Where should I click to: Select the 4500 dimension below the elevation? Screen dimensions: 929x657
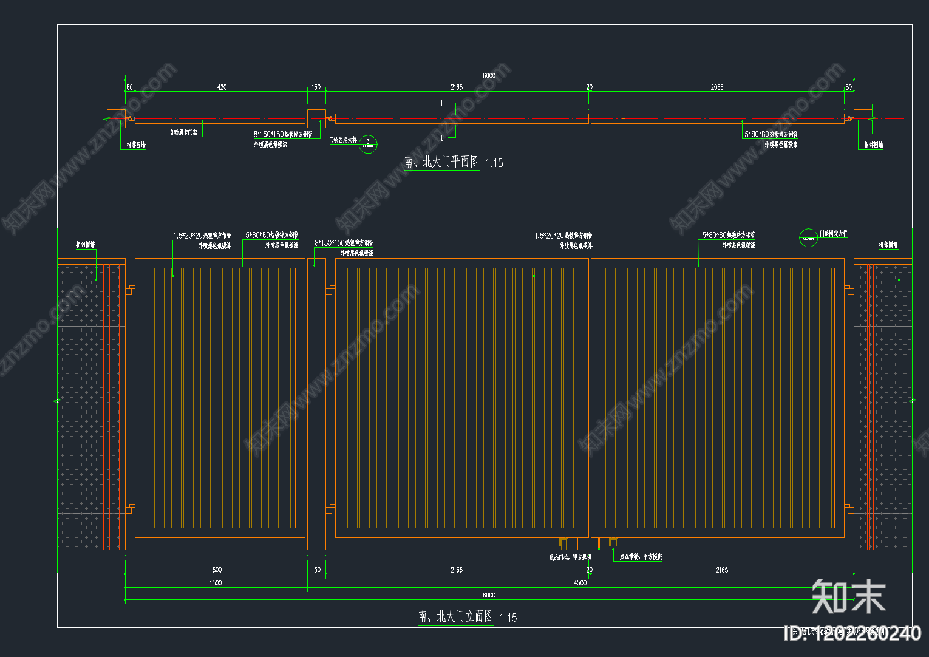click(x=580, y=583)
